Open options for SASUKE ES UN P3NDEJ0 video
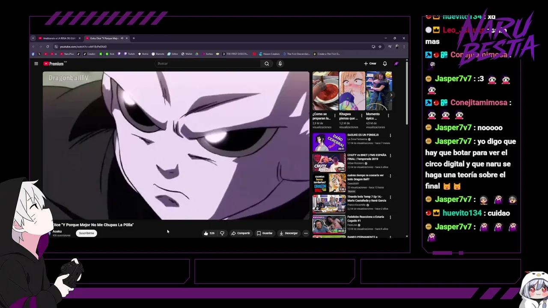 tap(390, 136)
